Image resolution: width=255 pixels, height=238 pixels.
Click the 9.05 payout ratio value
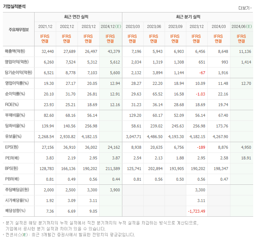93,211
